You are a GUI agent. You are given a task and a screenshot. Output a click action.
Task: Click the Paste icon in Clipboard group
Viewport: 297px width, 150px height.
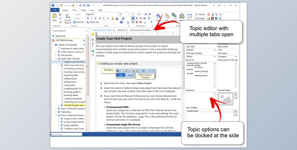(55, 16)
